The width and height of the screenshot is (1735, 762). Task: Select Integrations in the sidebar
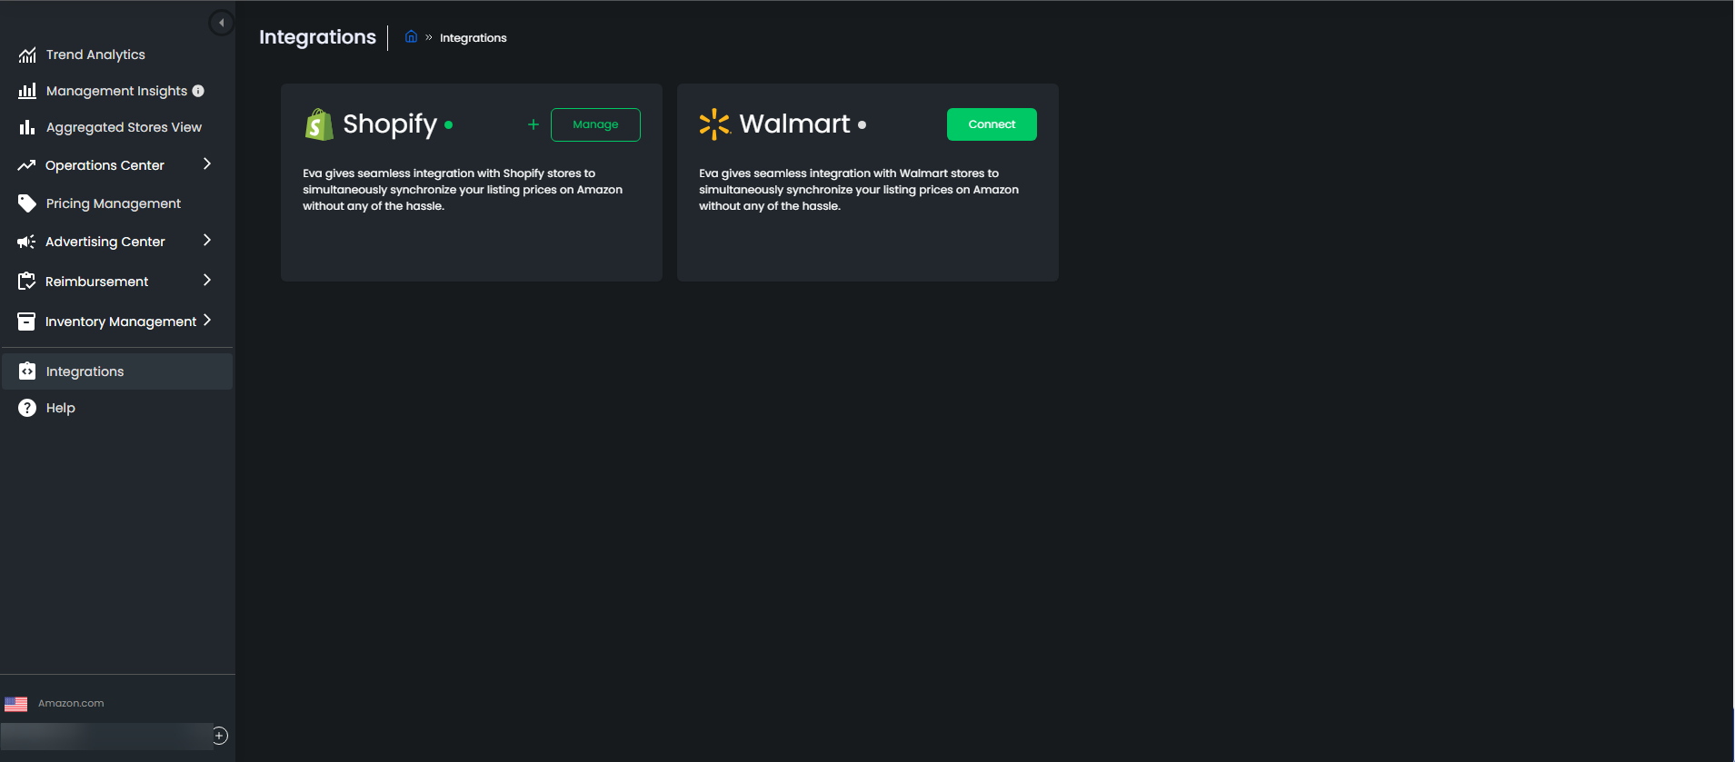click(117, 371)
